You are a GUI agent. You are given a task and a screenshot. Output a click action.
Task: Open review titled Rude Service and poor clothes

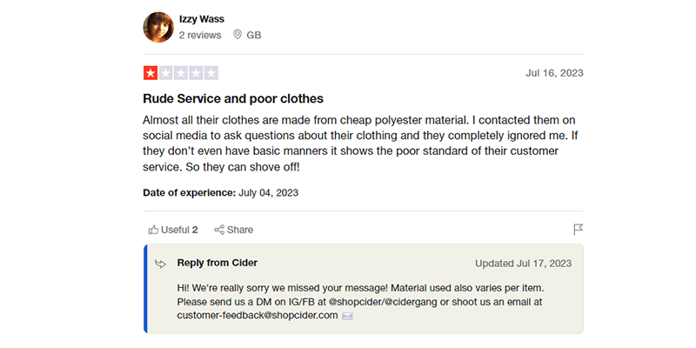(x=233, y=98)
